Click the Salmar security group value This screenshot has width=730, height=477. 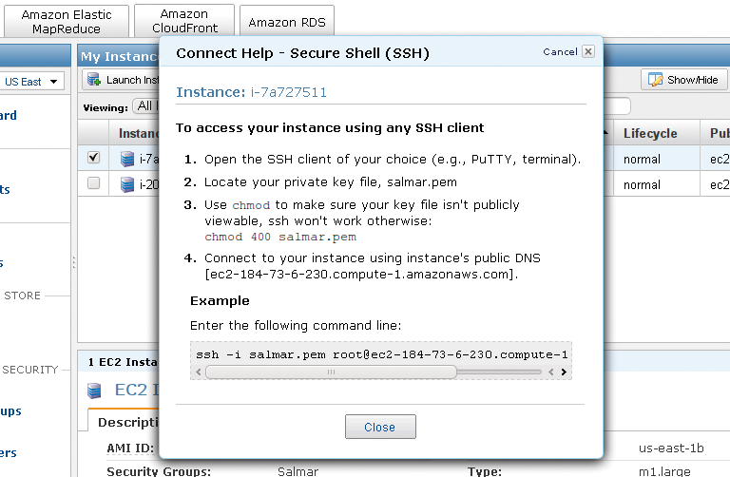coord(298,471)
